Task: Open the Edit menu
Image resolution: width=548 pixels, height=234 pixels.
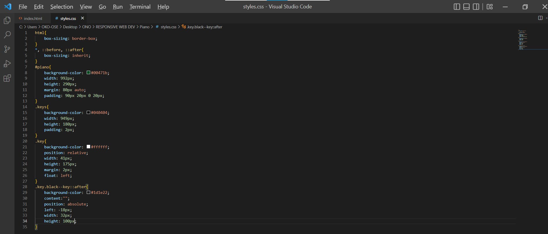Action: tap(39, 7)
